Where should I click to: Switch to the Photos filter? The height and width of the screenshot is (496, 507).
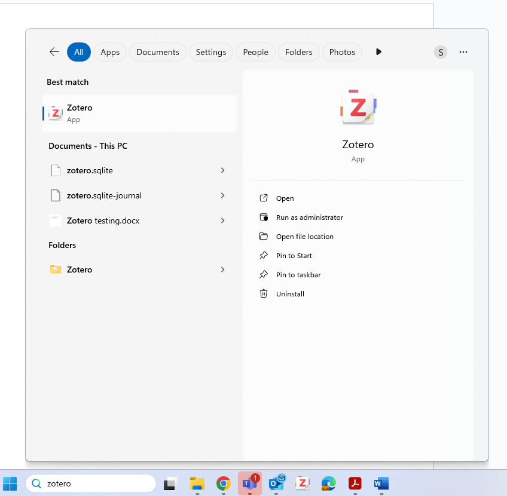pyautogui.click(x=342, y=52)
